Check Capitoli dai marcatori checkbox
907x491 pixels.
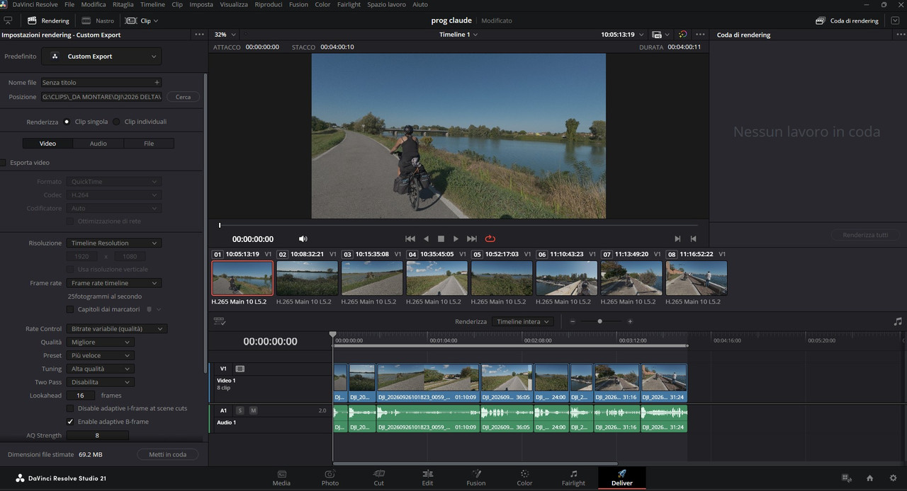tap(69, 309)
